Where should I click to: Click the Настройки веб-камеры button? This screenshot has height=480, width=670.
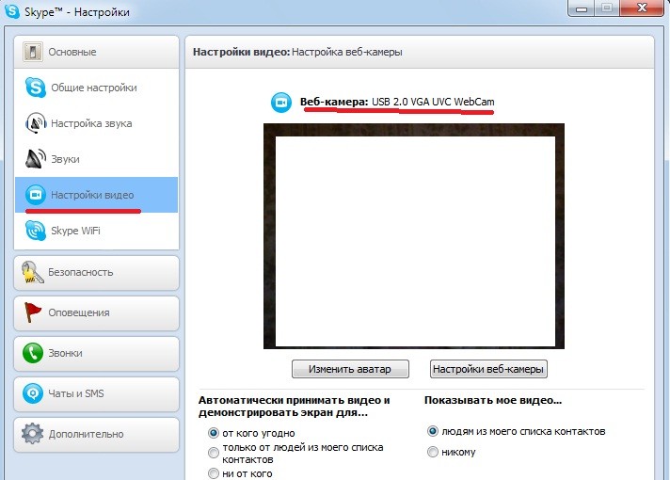pos(488,369)
